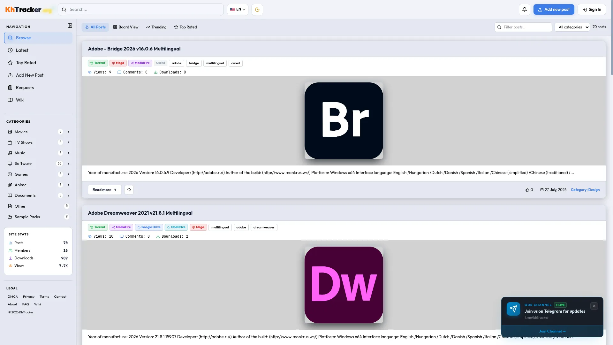This screenshot has height=345, width=613.
Task: Click the page vertical scrollbar
Action: pos(611,38)
